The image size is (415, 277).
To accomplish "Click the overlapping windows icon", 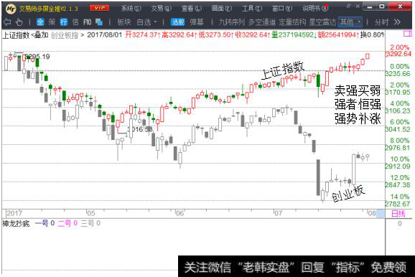I will (99, 22).
